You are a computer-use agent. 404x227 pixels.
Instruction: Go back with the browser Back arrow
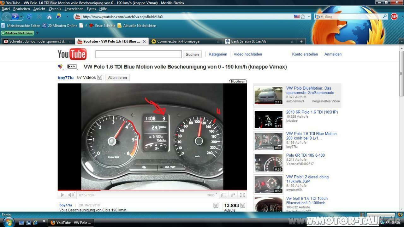tap(7, 16)
